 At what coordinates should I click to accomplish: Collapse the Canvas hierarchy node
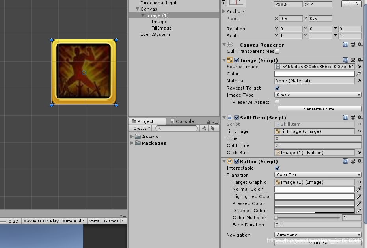[138, 9]
